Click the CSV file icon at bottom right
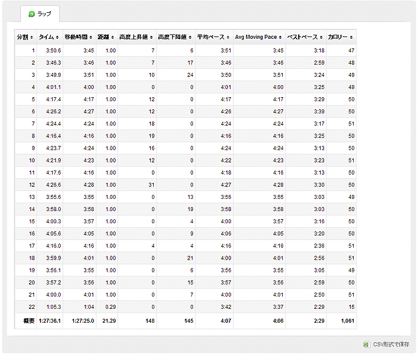The height and width of the screenshot is (358, 419). (x=366, y=345)
